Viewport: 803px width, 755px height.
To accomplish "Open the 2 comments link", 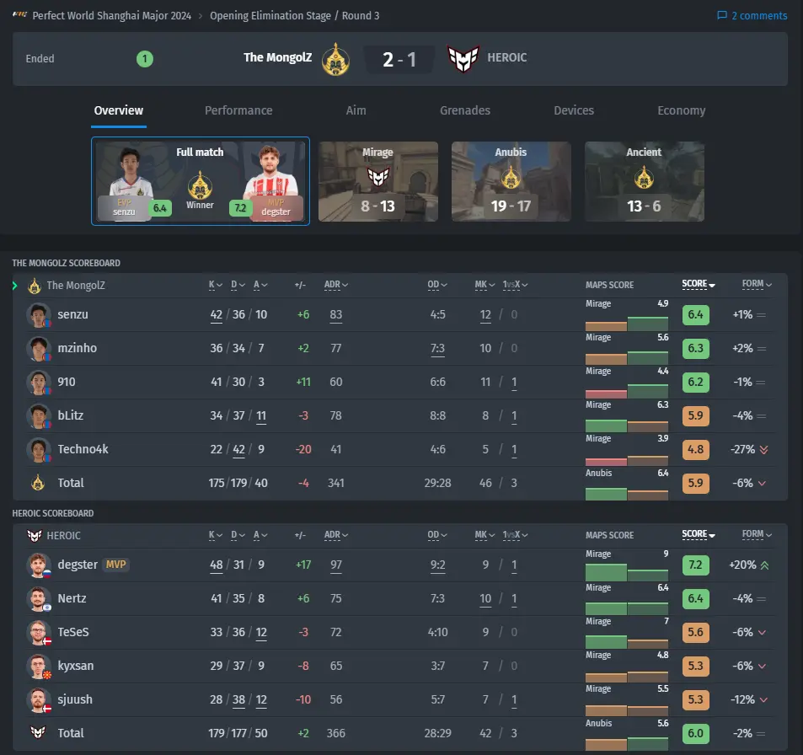I will coord(752,15).
